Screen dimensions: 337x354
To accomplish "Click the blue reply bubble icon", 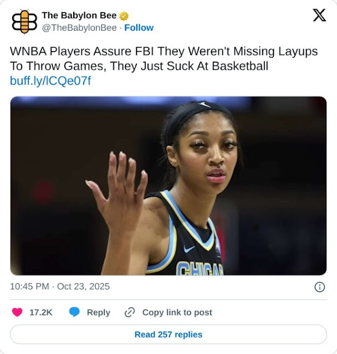I will click(74, 312).
